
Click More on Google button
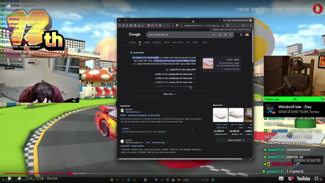pos(236,140)
